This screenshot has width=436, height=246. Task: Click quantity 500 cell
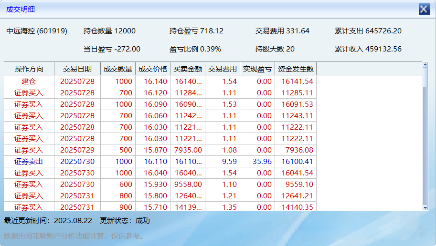click(118, 150)
